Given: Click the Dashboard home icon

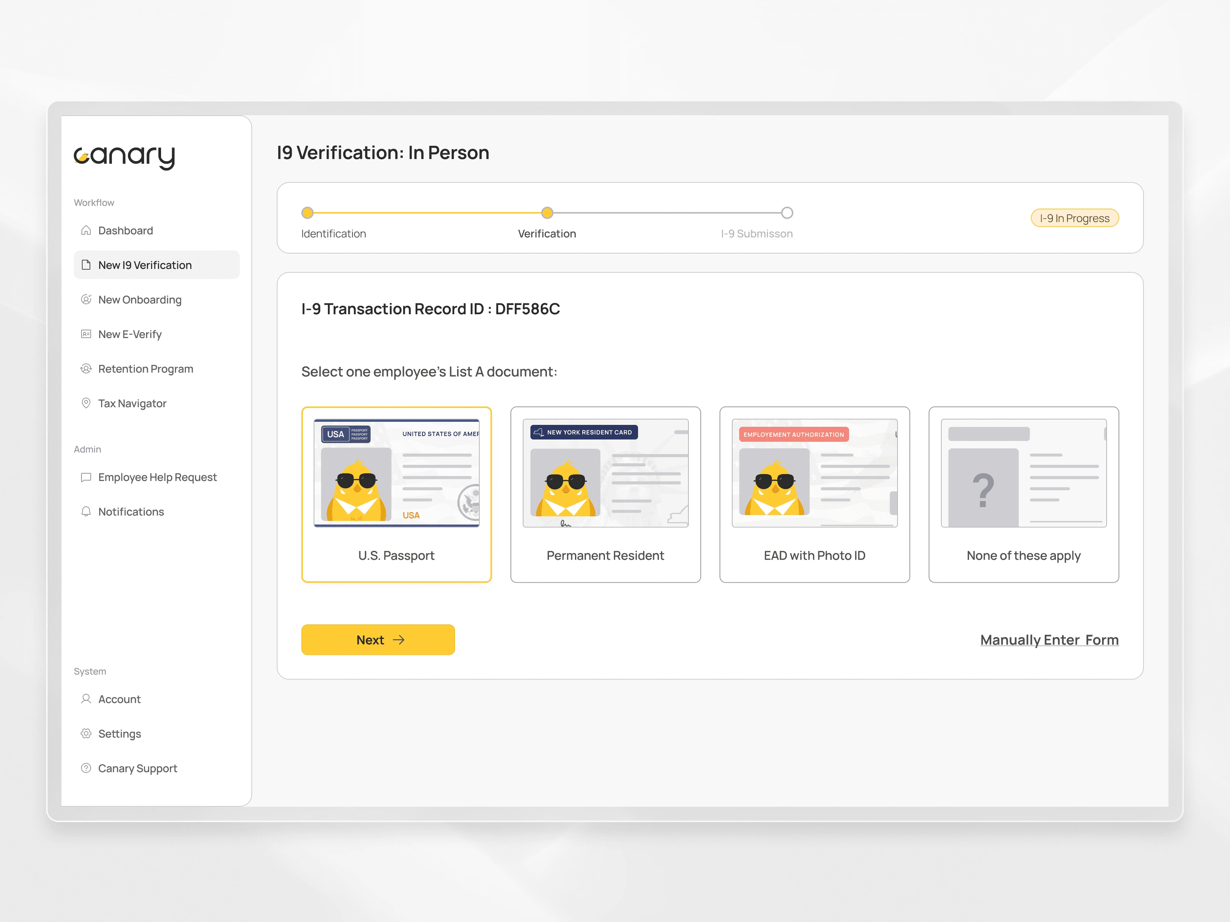Looking at the screenshot, I should 86,230.
